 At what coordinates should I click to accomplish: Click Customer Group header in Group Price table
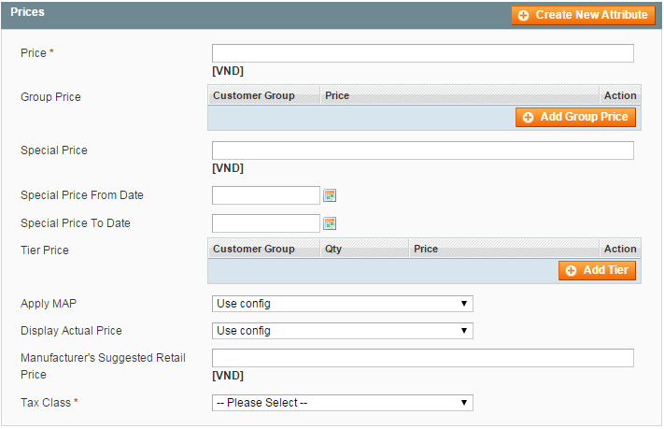pos(253,95)
